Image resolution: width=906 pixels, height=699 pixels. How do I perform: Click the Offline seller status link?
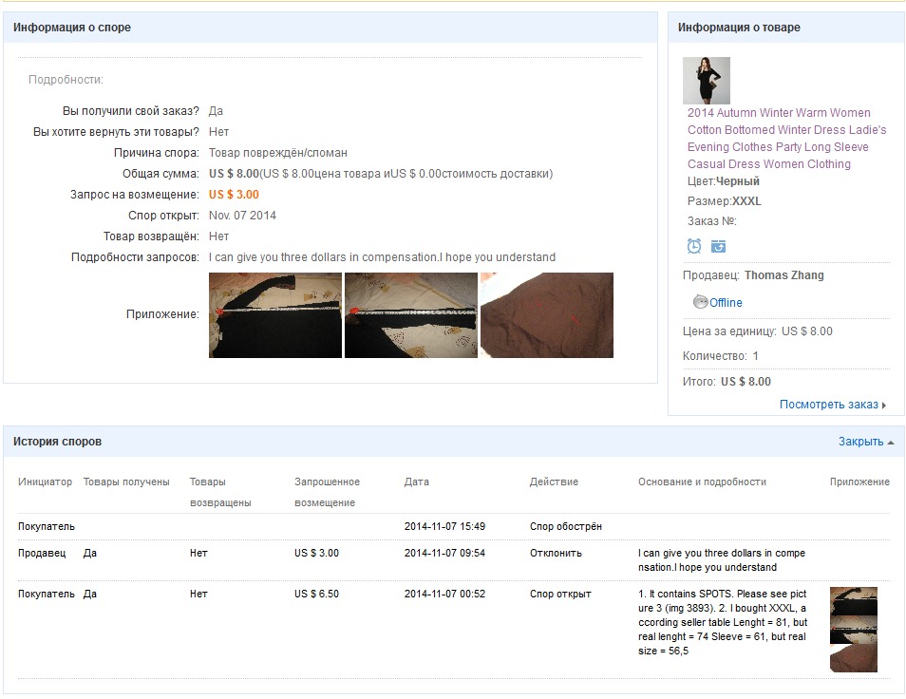726,303
